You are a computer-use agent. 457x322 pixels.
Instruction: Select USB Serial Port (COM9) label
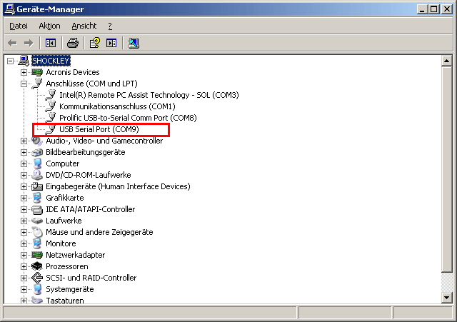(x=99, y=129)
